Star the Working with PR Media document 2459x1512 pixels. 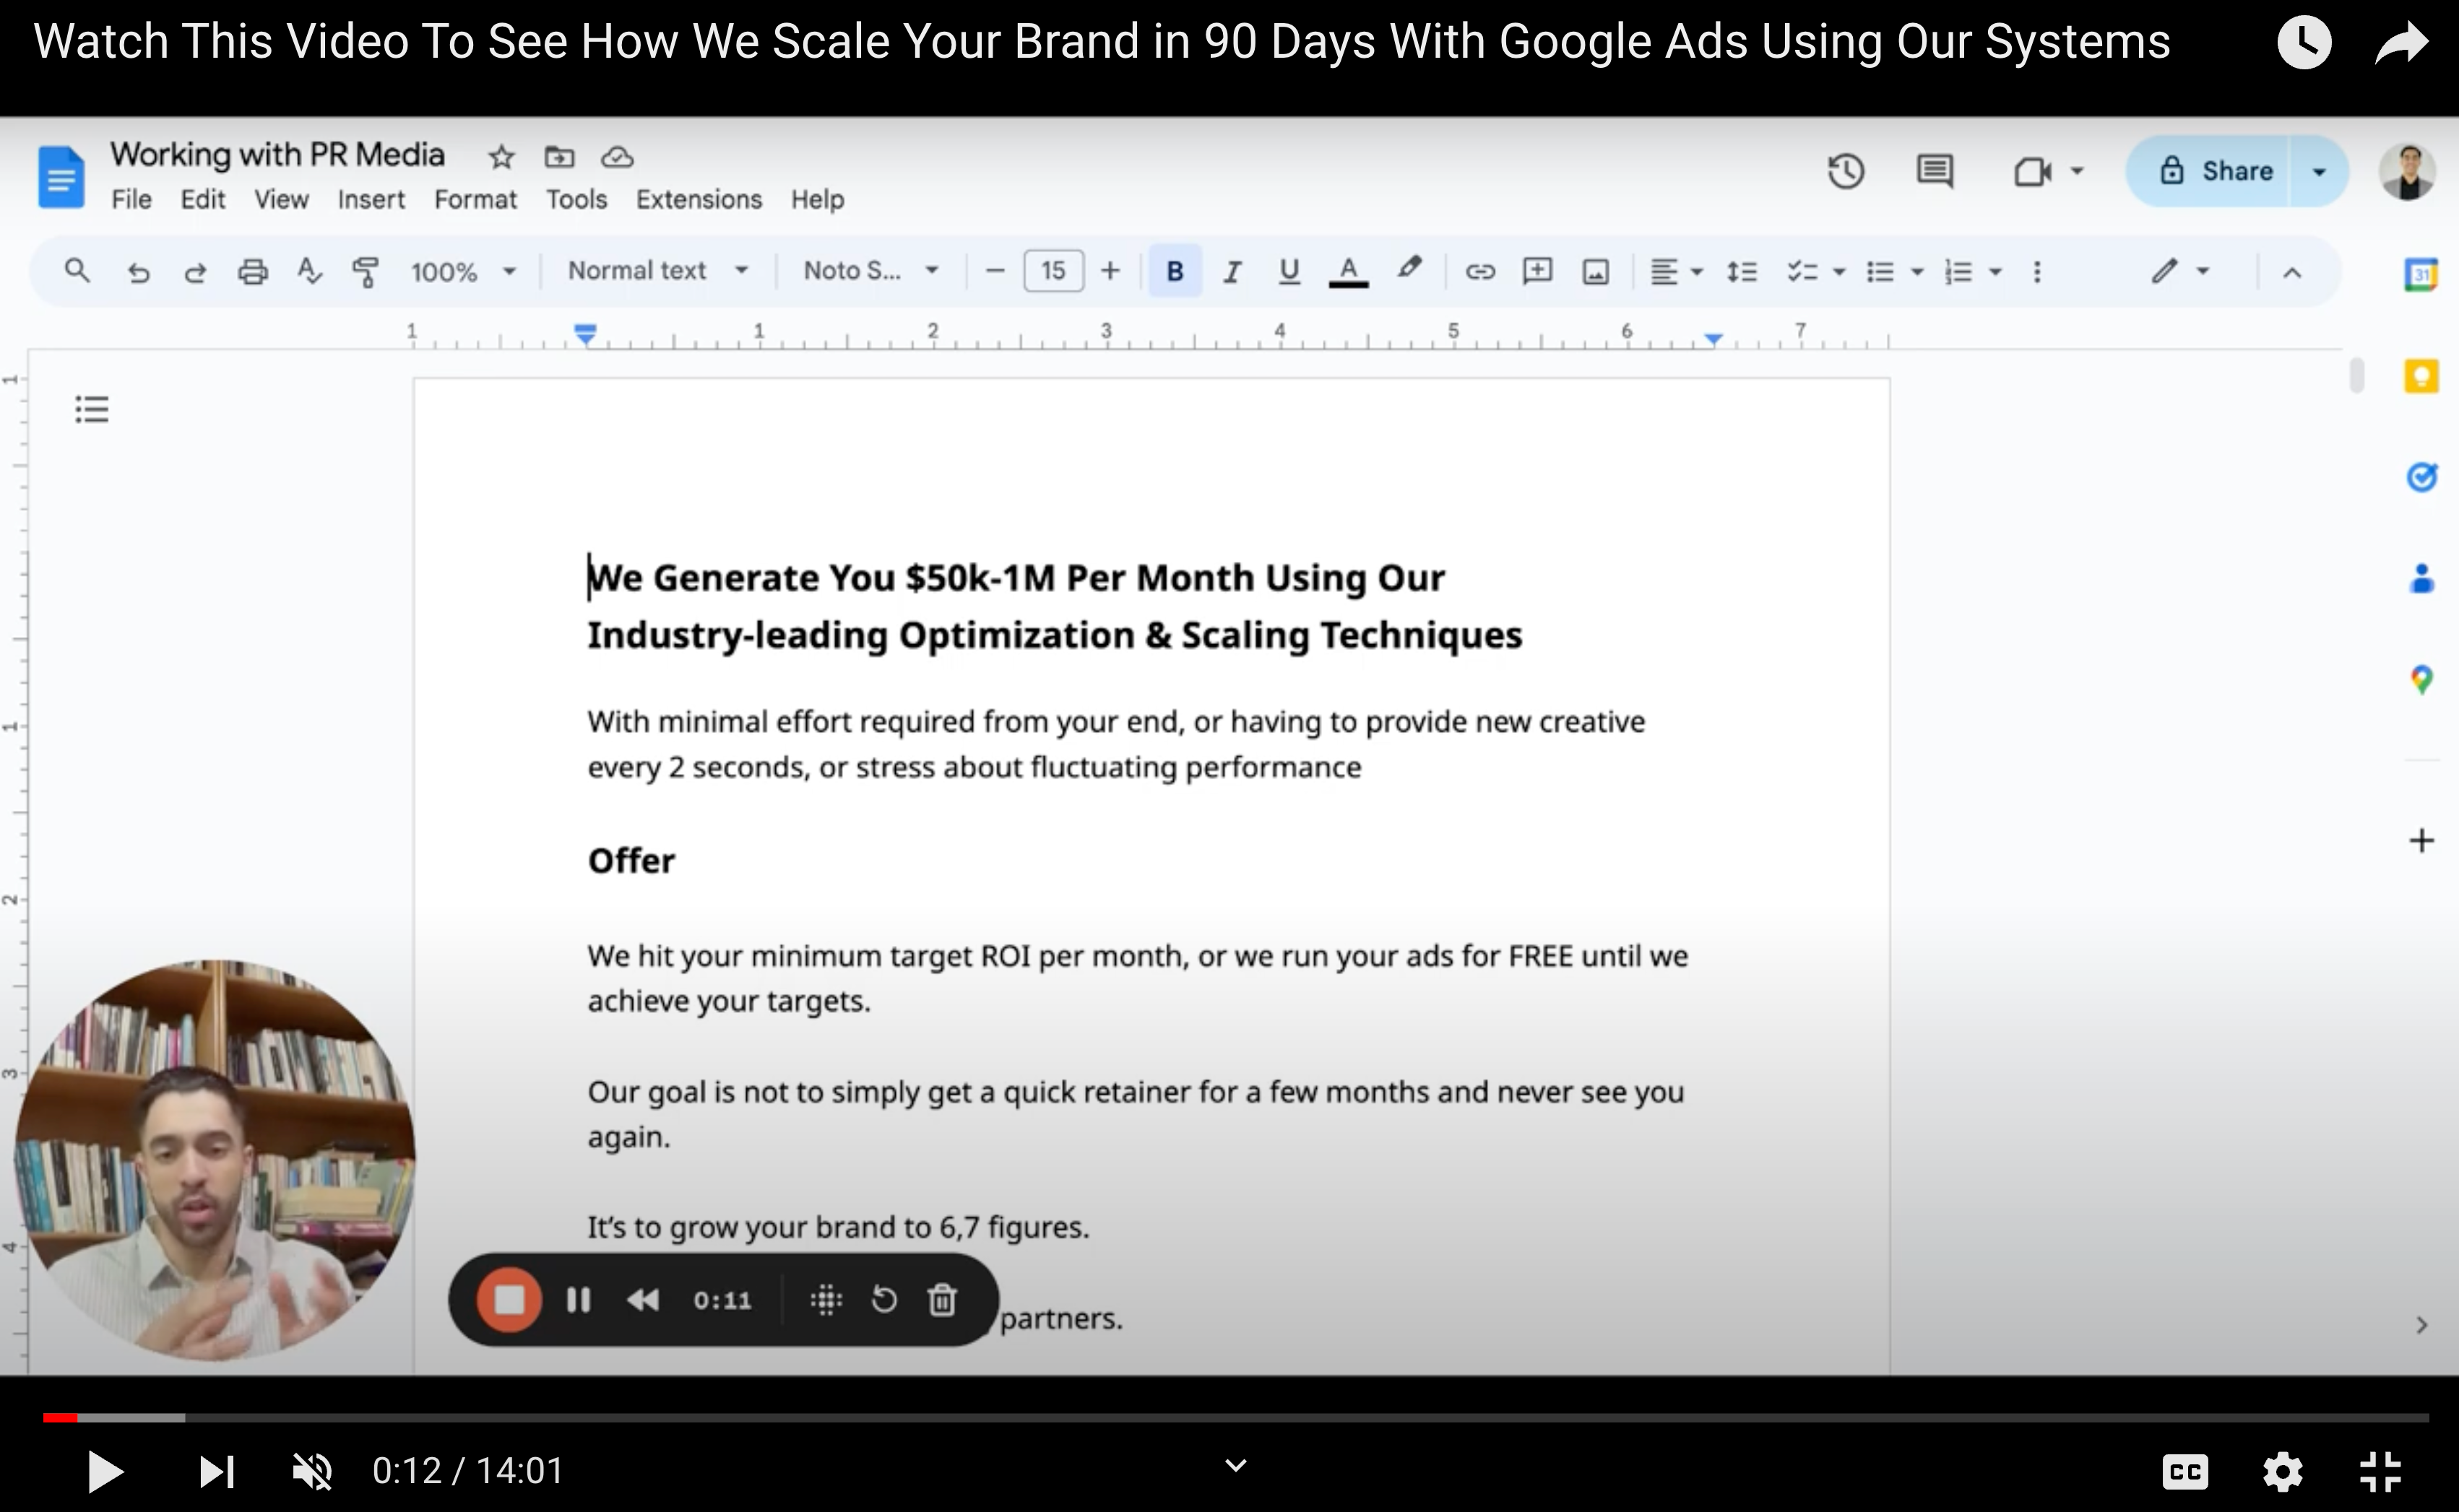coord(501,157)
